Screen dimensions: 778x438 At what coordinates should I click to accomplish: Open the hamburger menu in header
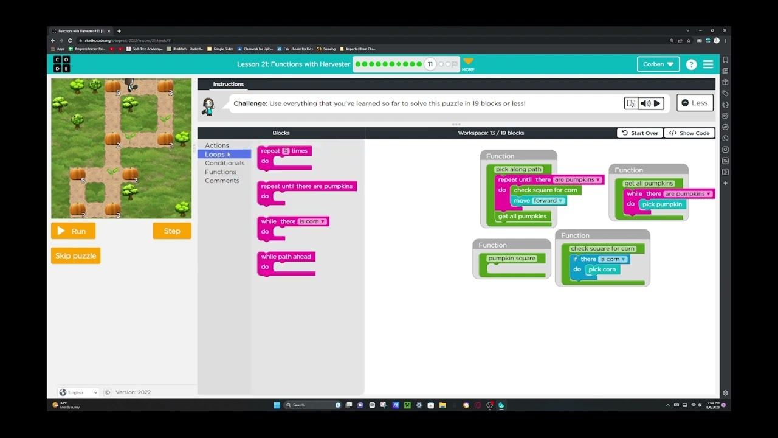(708, 64)
